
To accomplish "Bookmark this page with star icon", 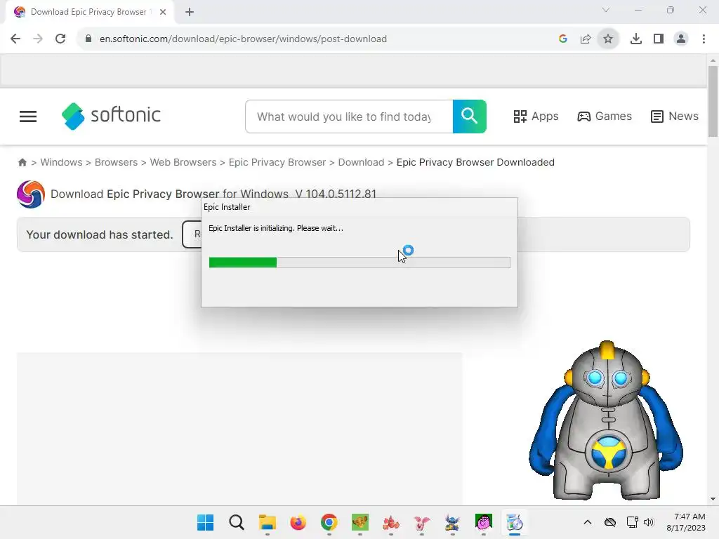I will 608,39.
